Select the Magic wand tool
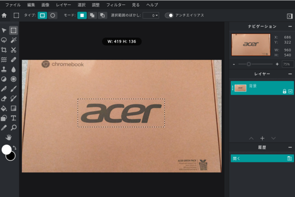The image size is (295, 197). coord(13,40)
